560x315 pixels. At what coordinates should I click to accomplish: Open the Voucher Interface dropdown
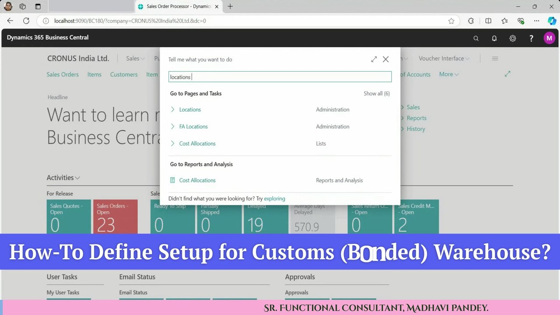(444, 59)
